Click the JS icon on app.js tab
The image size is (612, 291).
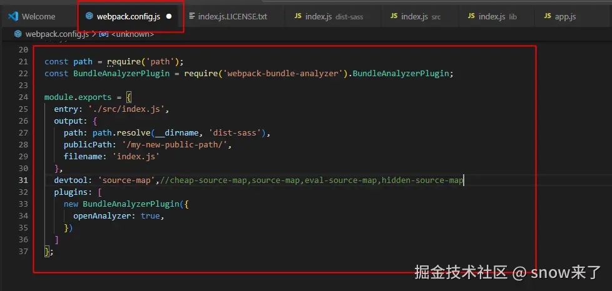coord(548,16)
